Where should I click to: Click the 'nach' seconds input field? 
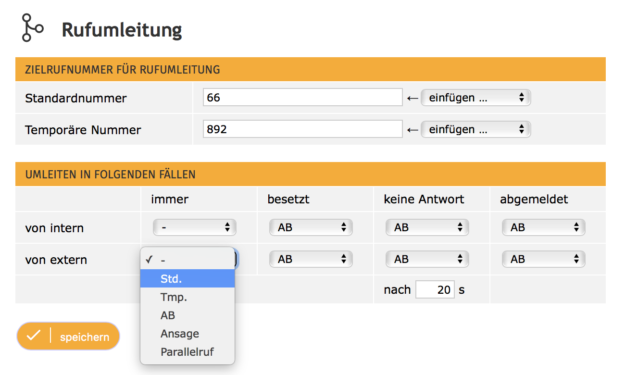click(x=435, y=289)
